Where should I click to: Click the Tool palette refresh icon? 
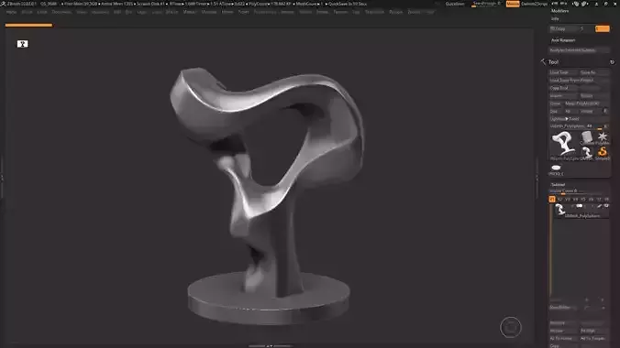coord(612,62)
